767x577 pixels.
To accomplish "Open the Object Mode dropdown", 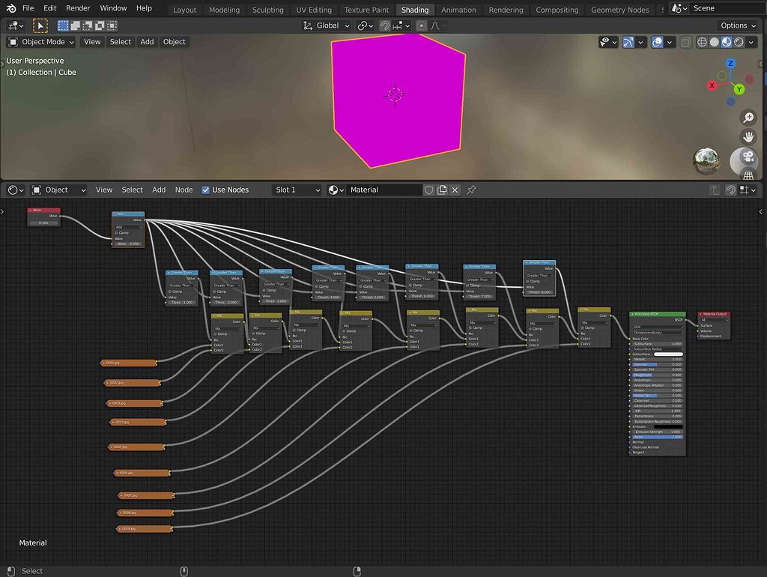I will 42,42.
